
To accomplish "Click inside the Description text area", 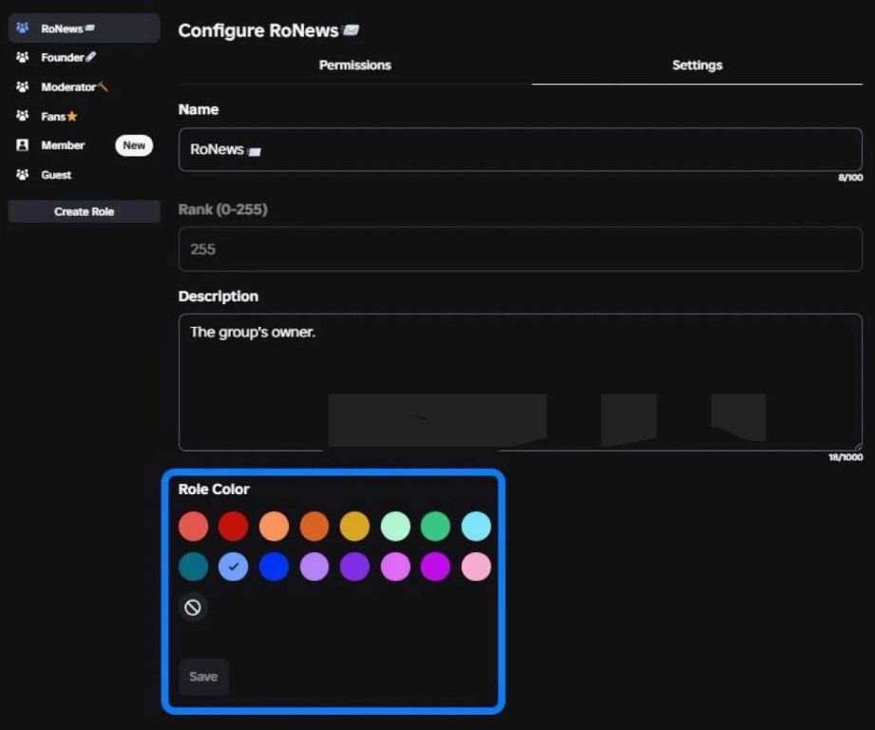I will click(520, 382).
